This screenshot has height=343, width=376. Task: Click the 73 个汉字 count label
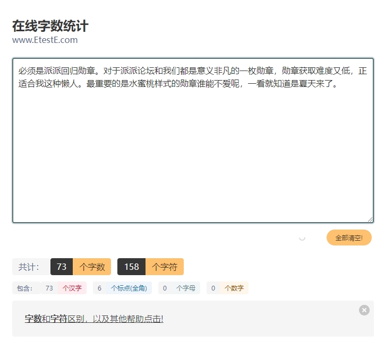(64, 288)
